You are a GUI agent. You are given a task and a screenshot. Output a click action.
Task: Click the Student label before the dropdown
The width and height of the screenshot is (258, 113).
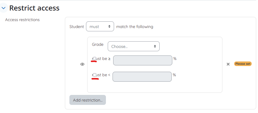pyautogui.click(x=77, y=27)
